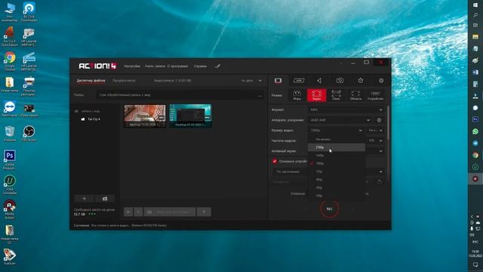
Task: Click the brush icon in the title bar
Action: point(217,66)
